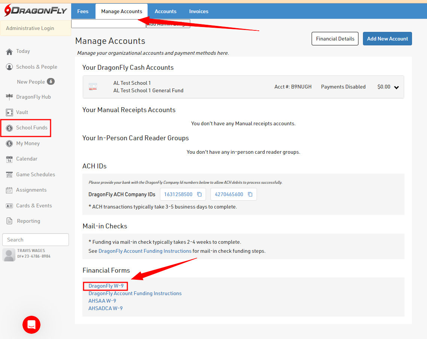Click the School Funds dollar icon
The image size is (427, 339).
click(x=9, y=128)
